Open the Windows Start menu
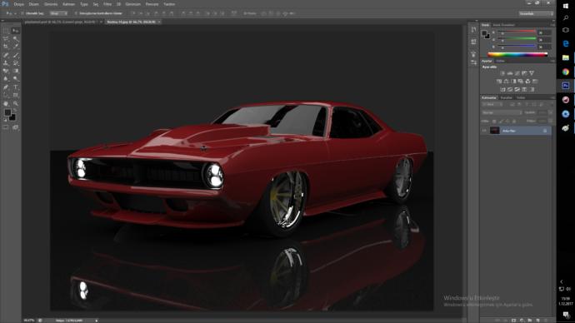Image resolution: width=575 pixels, height=323 pixels. click(x=566, y=6)
